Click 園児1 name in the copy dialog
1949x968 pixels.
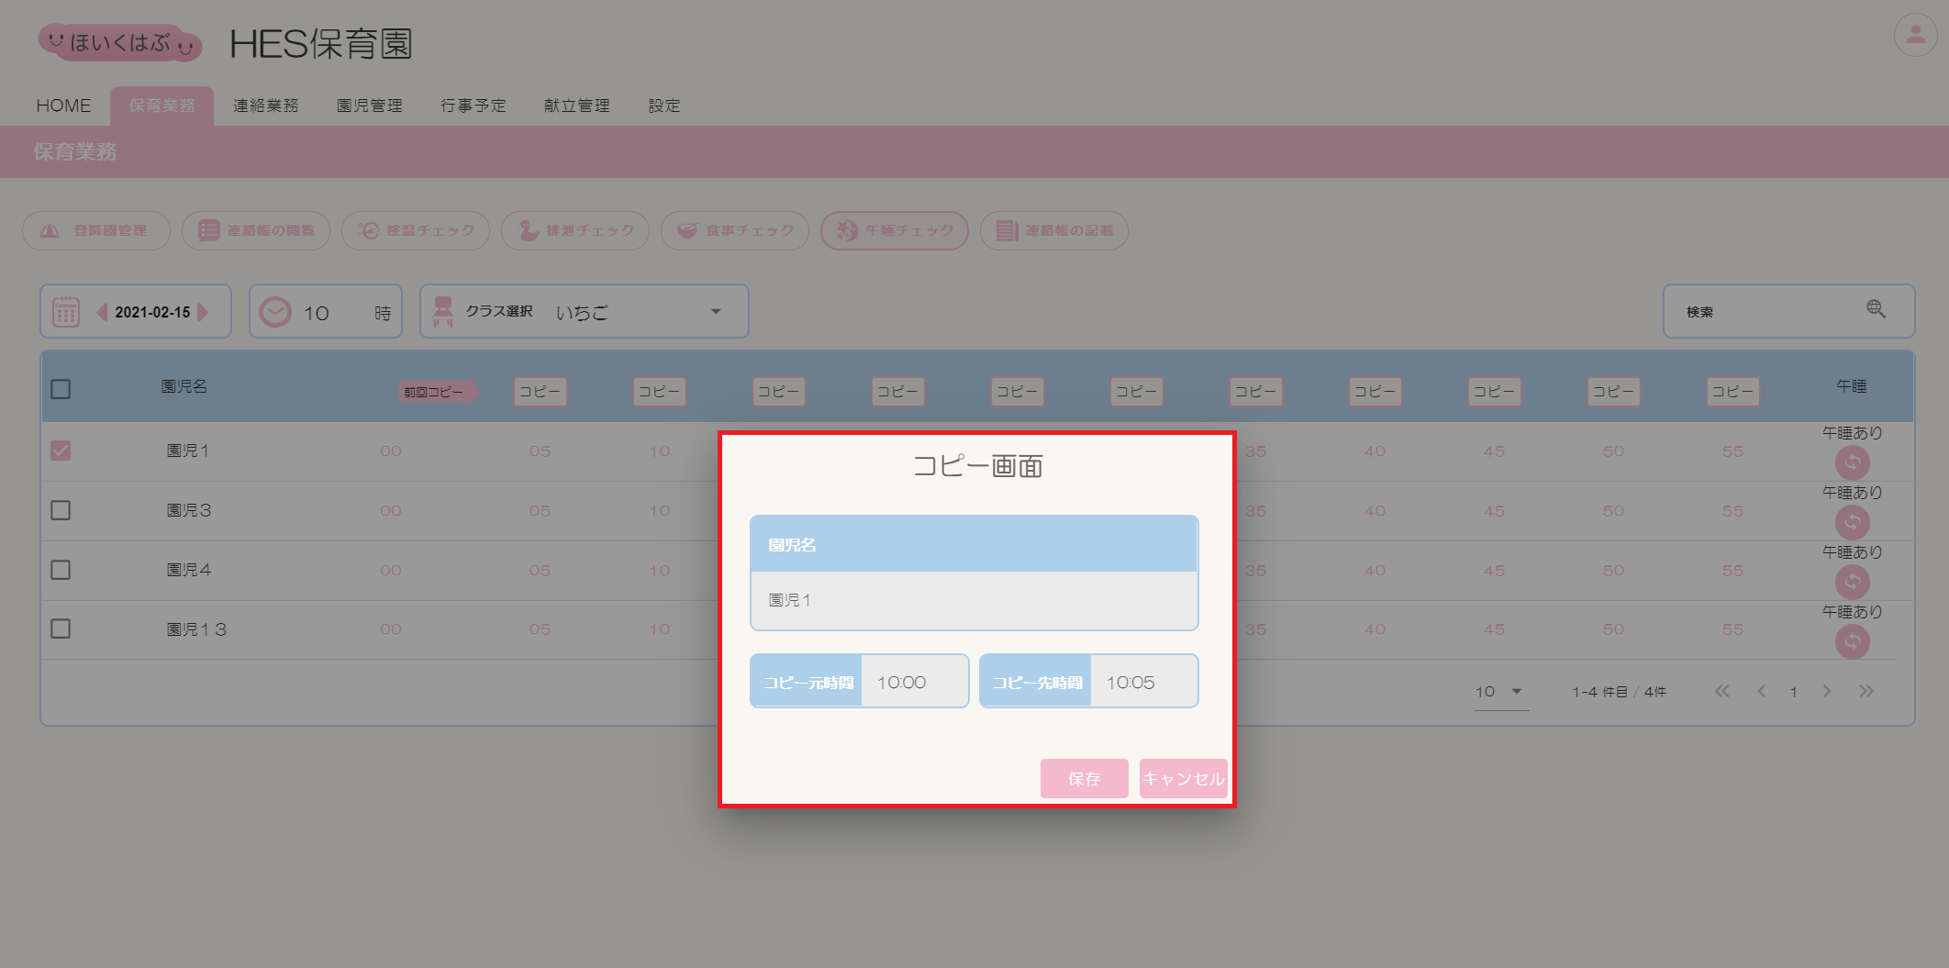tap(789, 600)
